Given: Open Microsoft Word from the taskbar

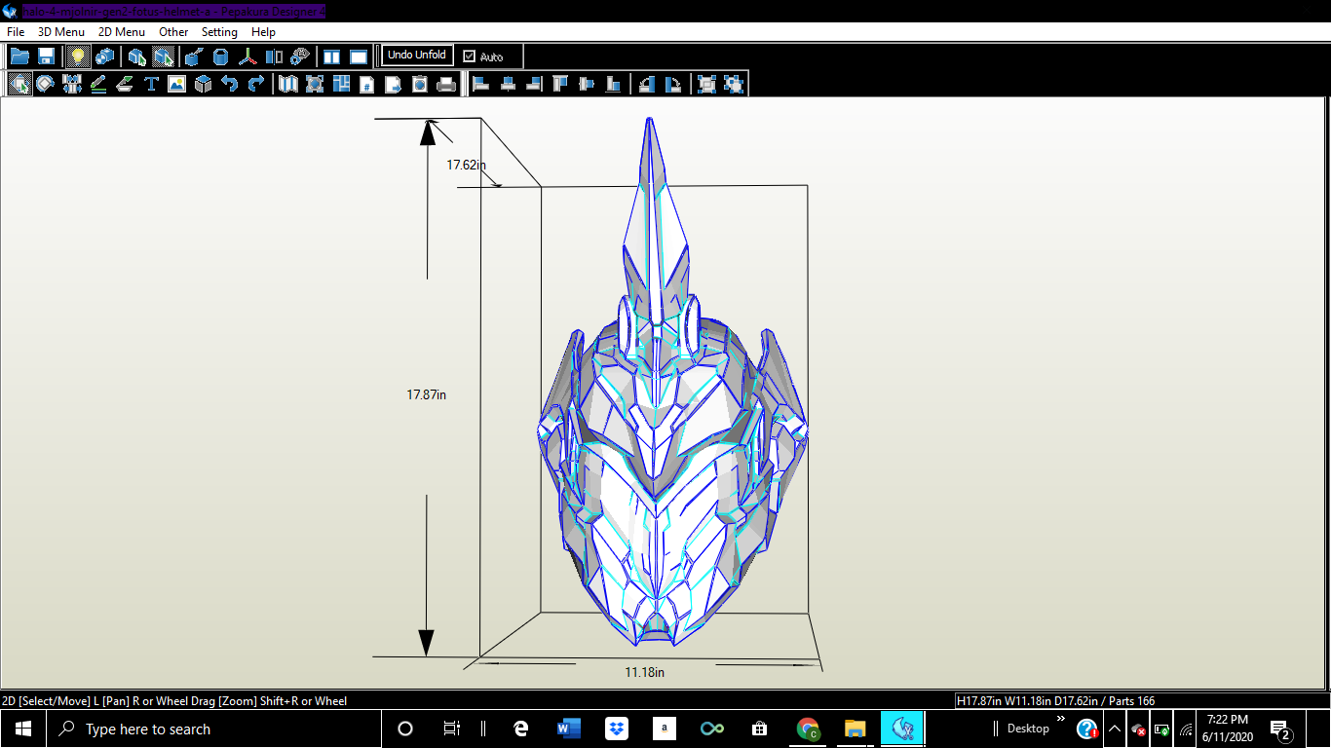Looking at the screenshot, I should (568, 729).
